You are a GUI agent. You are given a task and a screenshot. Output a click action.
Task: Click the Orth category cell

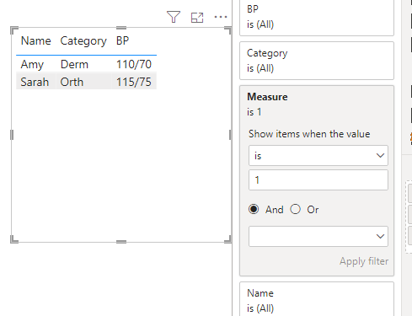pyautogui.click(x=72, y=82)
